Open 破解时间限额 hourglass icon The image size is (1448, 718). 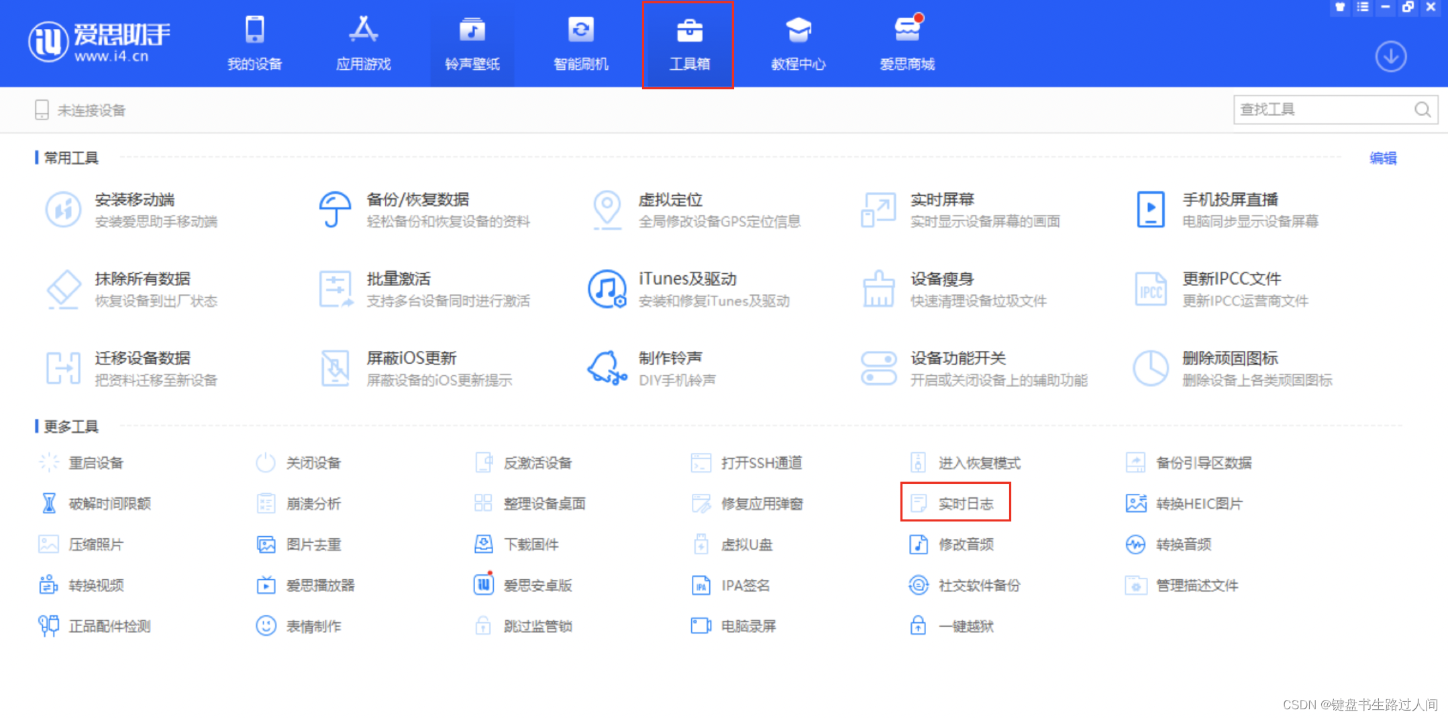[x=49, y=503]
